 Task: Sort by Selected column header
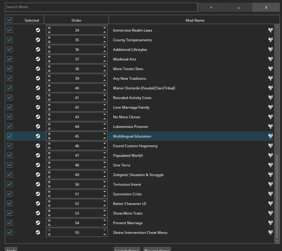pos(32,20)
